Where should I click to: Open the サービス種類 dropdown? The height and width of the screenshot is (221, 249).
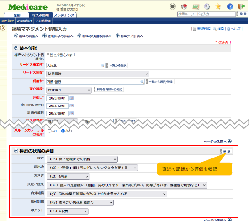(98, 74)
